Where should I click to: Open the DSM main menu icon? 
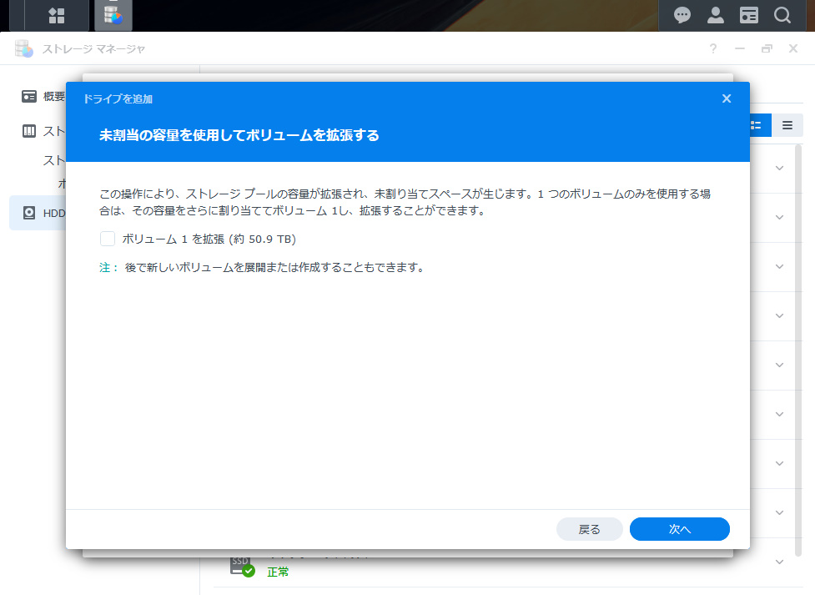(x=57, y=16)
